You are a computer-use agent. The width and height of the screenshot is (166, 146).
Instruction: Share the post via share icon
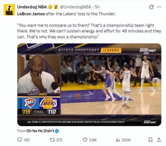[159, 140]
